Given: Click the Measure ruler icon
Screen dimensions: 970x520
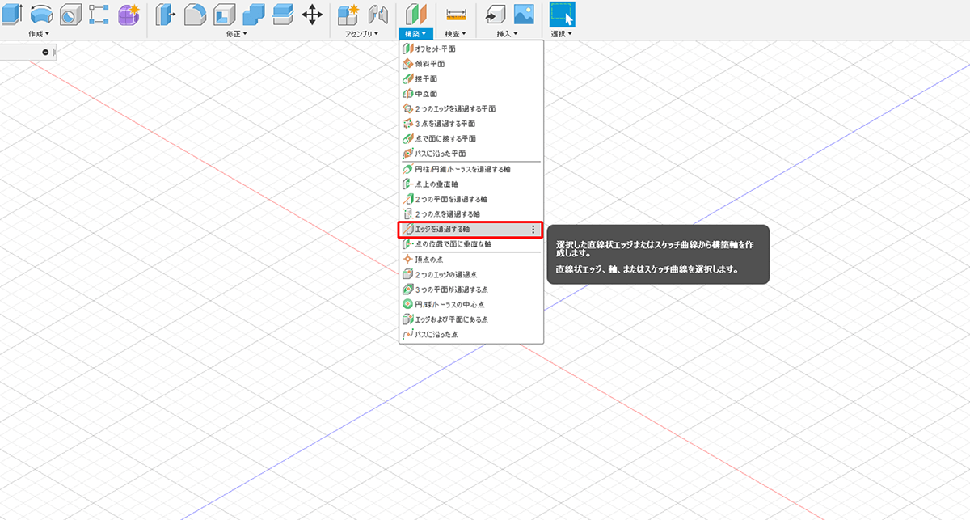Looking at the screenshot, I should pos(457,14).
